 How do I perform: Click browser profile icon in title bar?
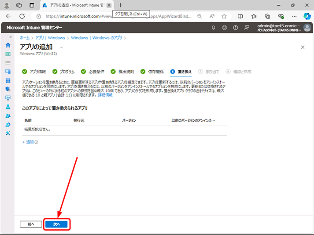(x=7, y=5)
